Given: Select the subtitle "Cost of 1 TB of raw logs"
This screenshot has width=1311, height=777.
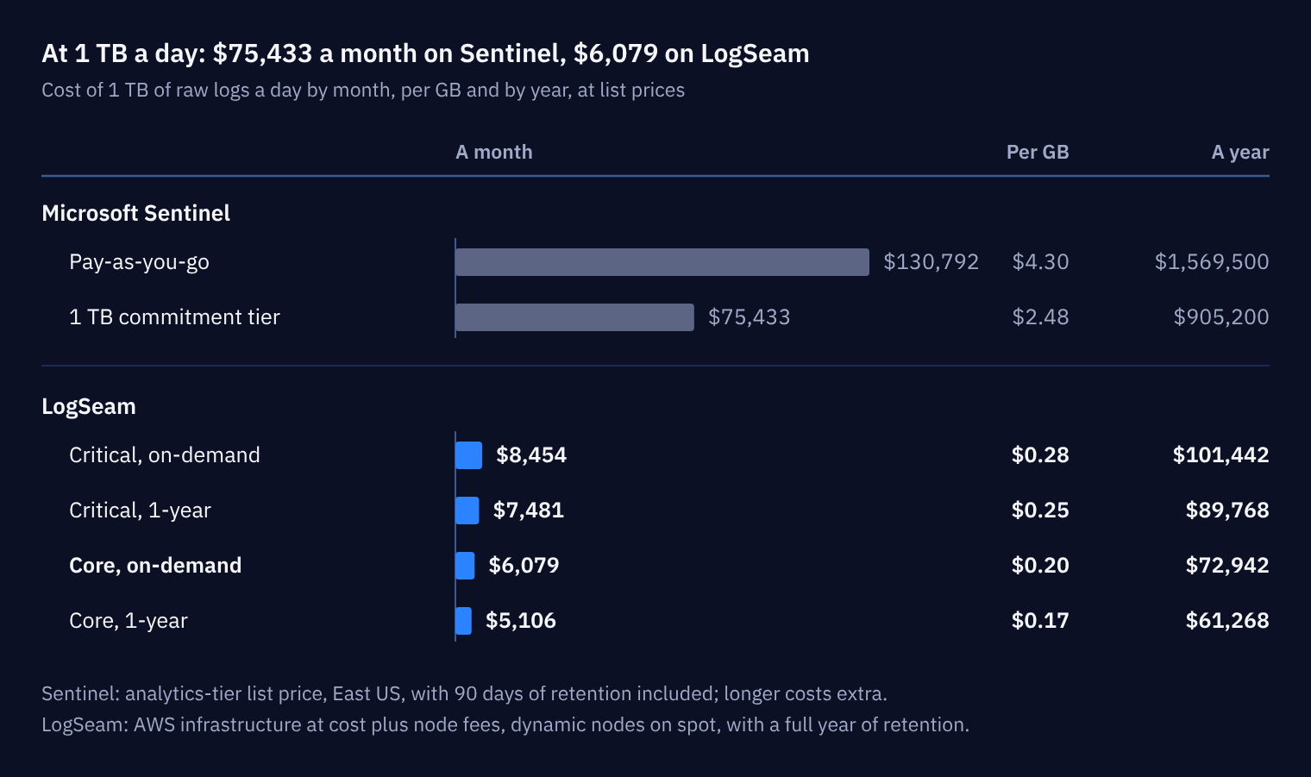Looking at the screenshot, I should pyautogui.click(x=363, y=91).
